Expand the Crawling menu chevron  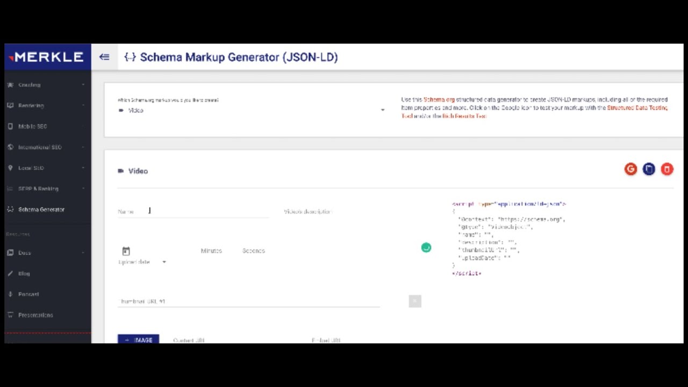[x=83, y=85]
